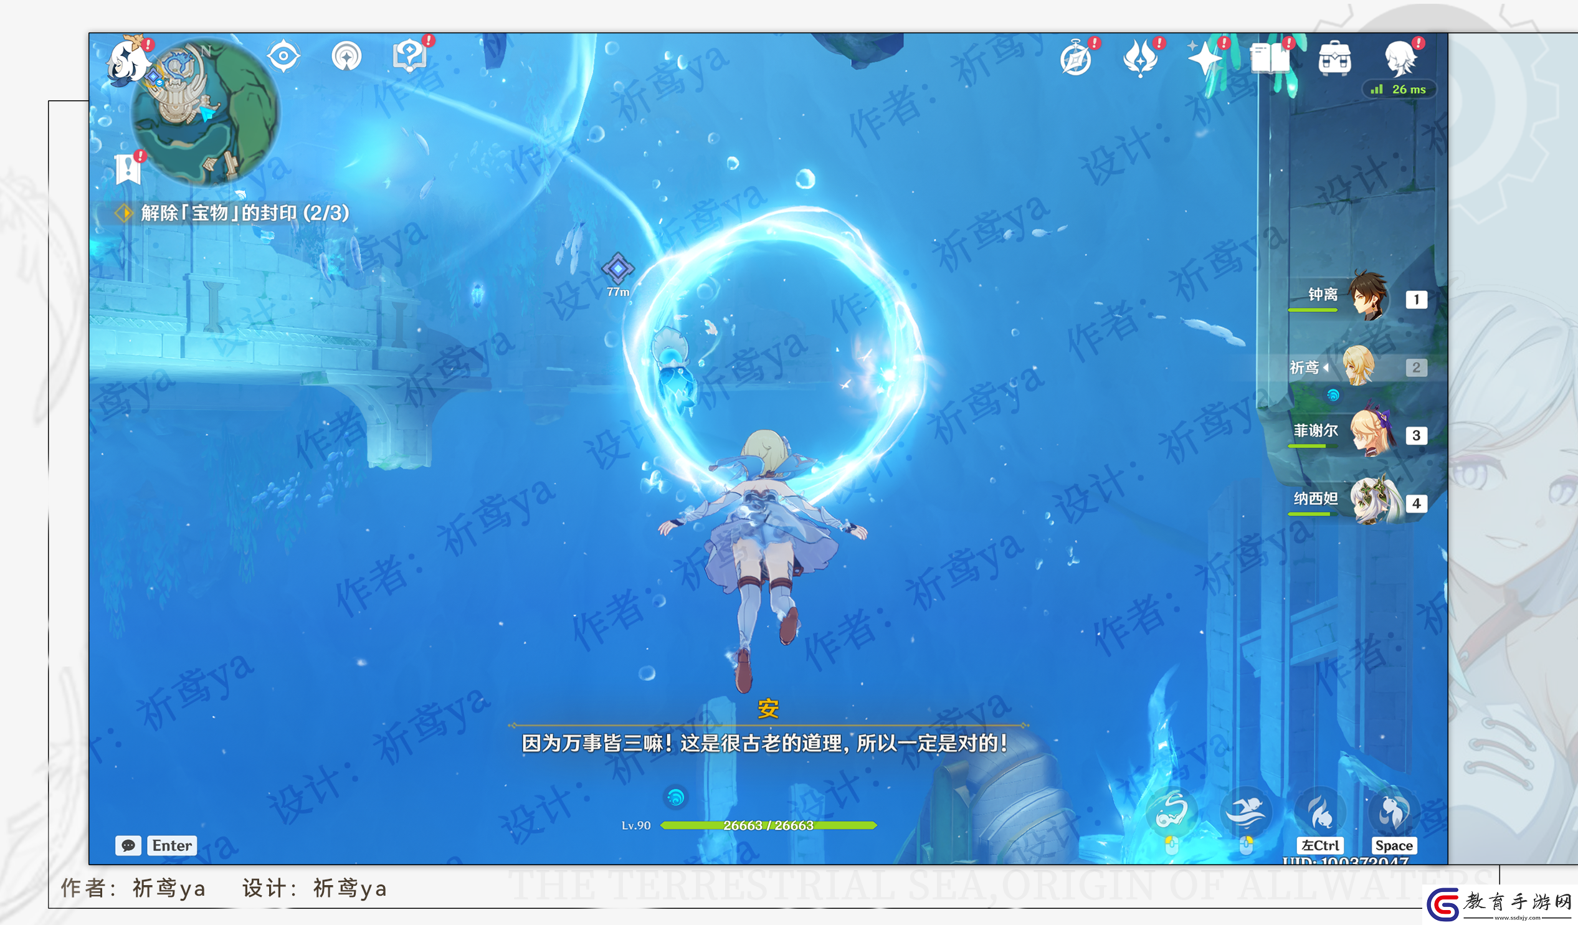Image resolution: width=1578 pixels, height=925 pixels.
Task: Open the 教育手游网 site logo
Action: pos(1500,904)
